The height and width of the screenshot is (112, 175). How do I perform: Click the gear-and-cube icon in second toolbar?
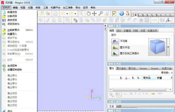[x=76, y=20]
